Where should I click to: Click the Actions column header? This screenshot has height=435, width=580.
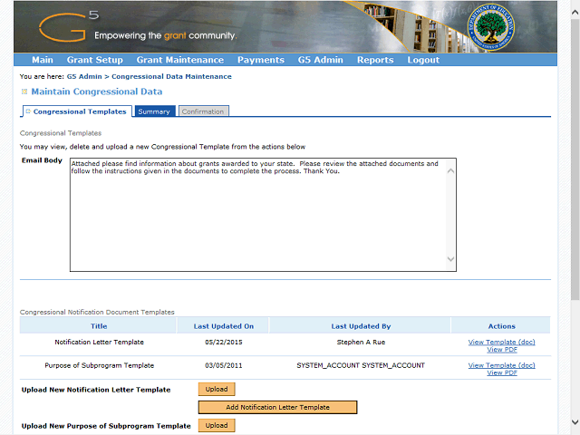pos(501,326)
